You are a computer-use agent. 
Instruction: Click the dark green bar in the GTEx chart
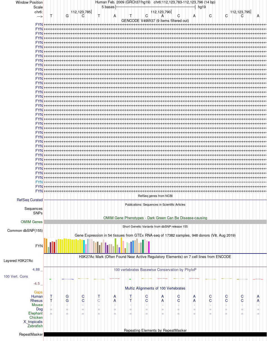coord(143,246)
